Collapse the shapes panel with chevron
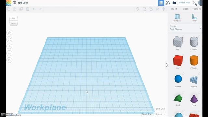The image size is (208, 117). [x=167, y=65]
